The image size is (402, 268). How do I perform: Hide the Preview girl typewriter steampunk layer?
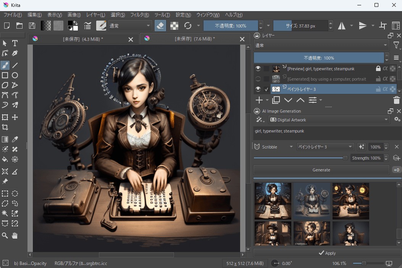258,69
